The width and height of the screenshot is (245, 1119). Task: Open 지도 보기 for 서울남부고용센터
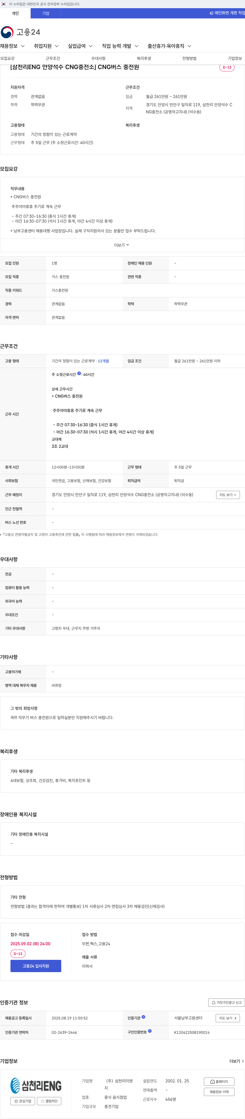point(228,1018)
